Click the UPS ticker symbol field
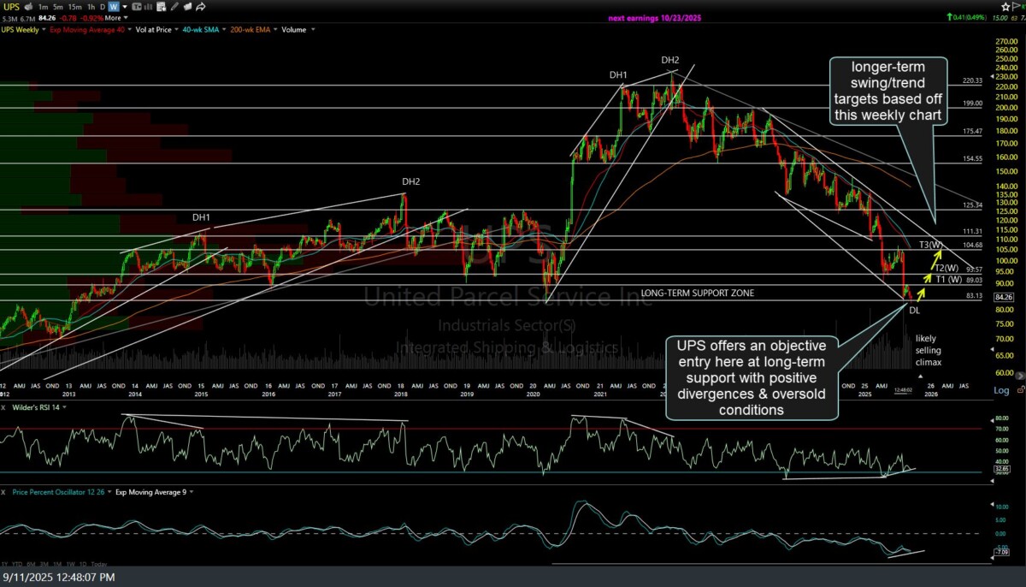The width and height of the screenshot is (1026, 587). (10, 6)
